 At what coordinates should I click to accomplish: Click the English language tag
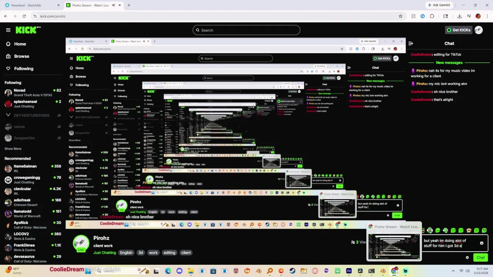[x=126, y=253]
